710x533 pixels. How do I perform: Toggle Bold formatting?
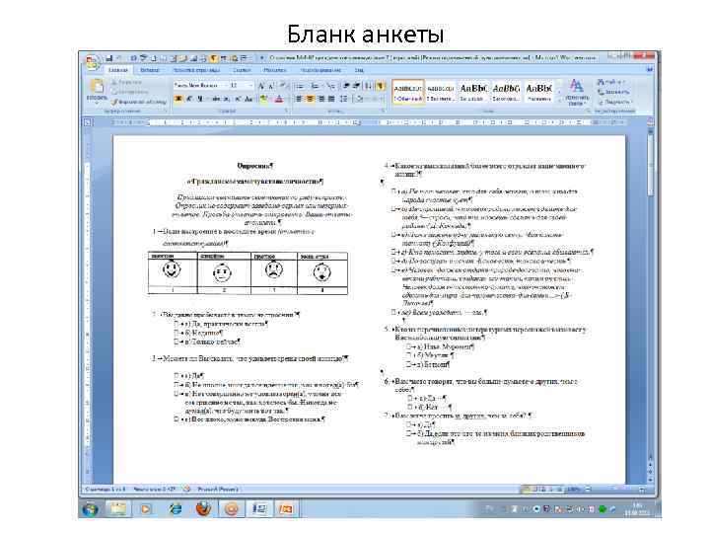(178, 99)
